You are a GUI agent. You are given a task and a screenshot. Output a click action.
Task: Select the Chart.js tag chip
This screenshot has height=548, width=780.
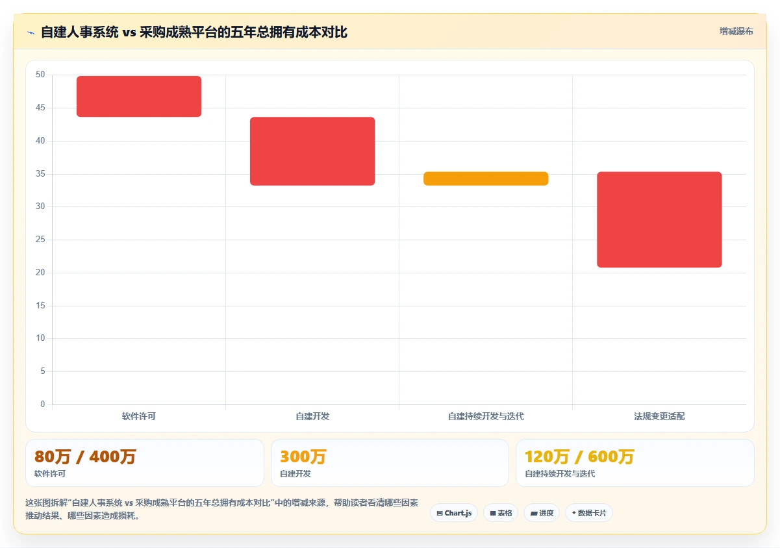point(454,513)
